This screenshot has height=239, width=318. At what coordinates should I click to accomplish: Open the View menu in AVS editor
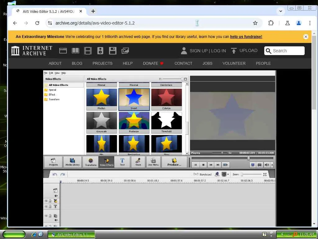(x=57, y=73)
